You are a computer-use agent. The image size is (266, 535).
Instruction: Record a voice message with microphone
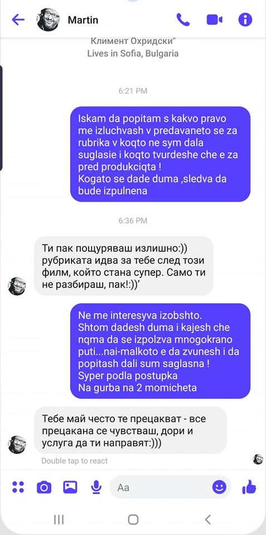(x=96, y=487)
